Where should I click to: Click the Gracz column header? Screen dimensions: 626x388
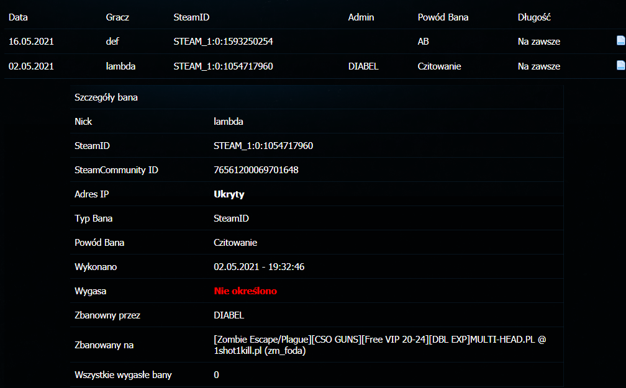click(117, 17)
